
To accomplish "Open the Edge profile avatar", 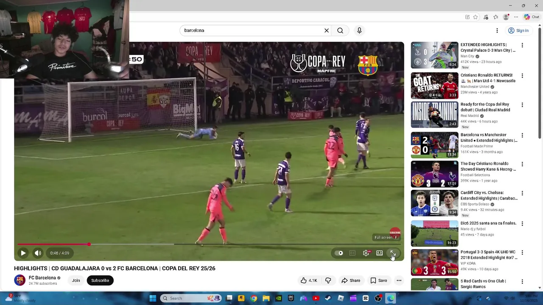I will (506, 17).
